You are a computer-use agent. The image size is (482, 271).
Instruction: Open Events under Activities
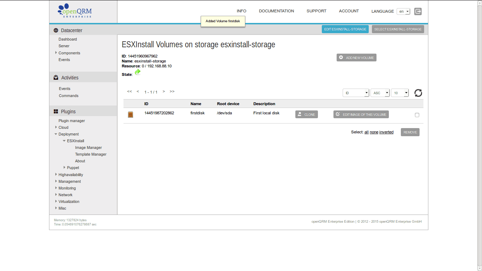[65, 89]
